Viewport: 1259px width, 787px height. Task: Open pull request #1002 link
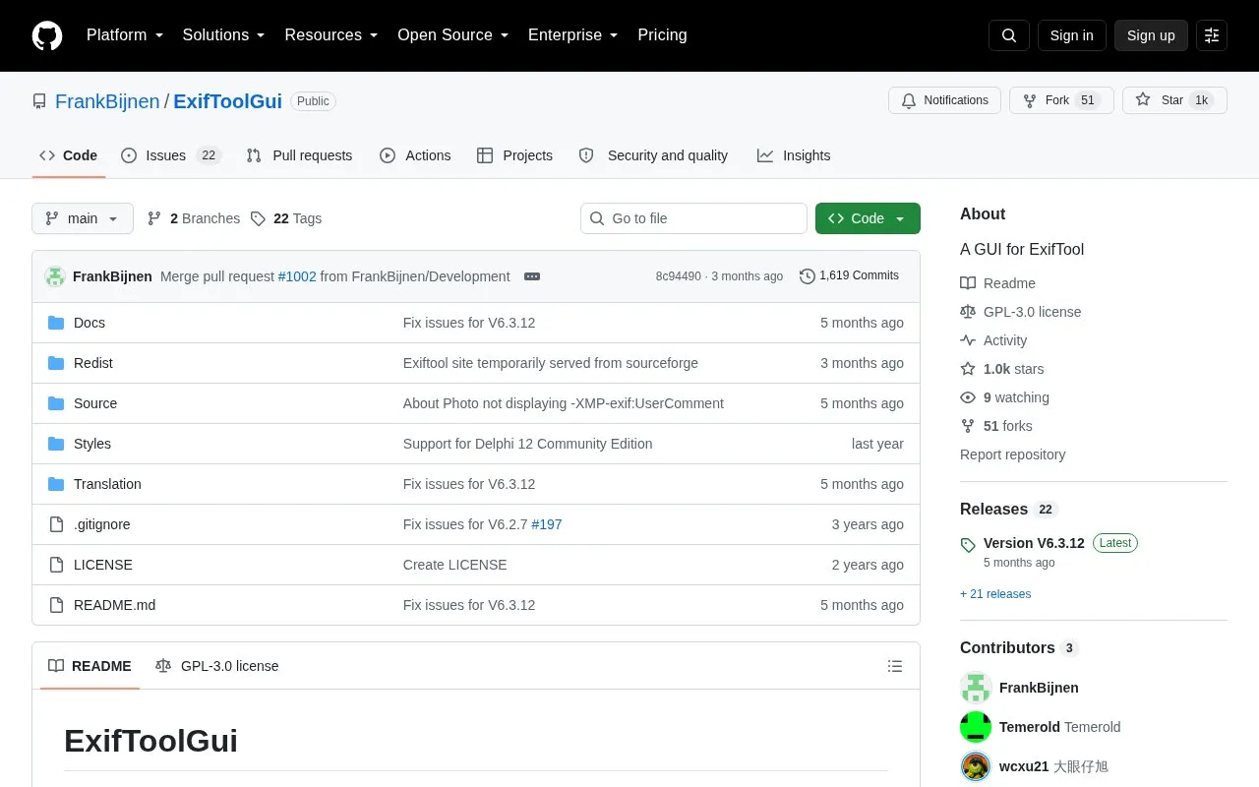(x=297, y=276)
